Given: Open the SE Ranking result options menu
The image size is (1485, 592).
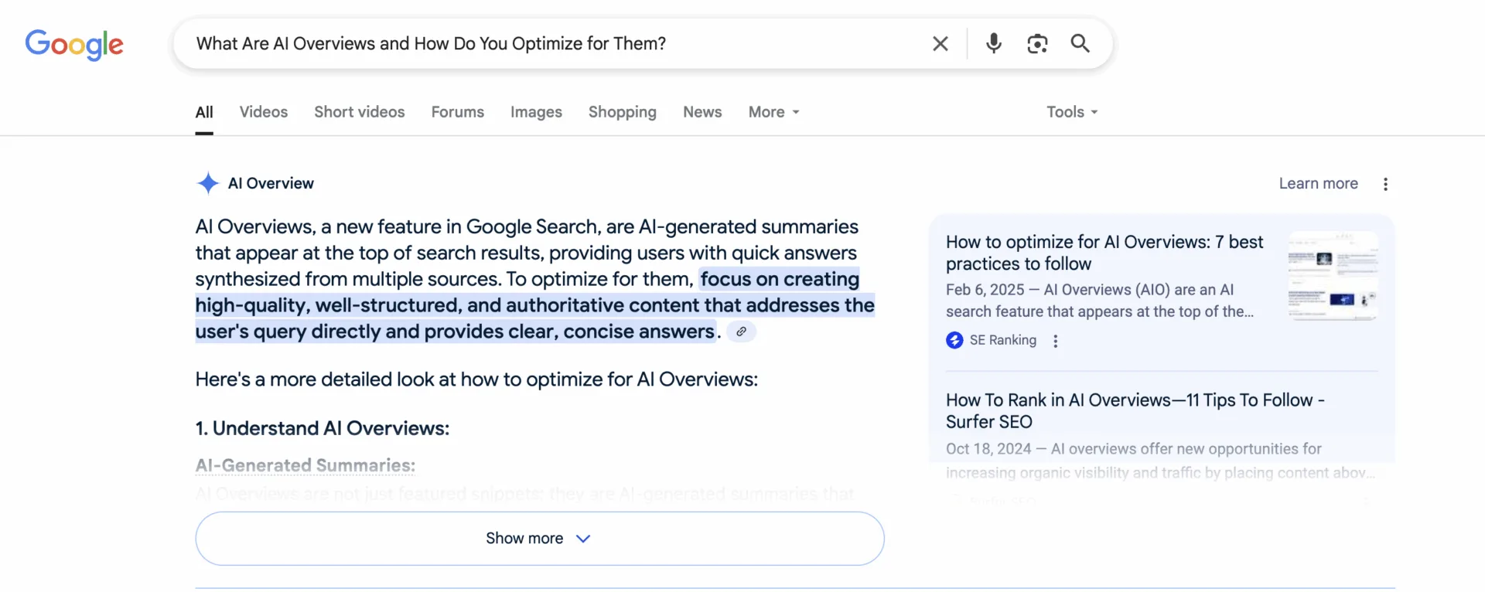Looking at the screenshot, I should click(1056, 341).
